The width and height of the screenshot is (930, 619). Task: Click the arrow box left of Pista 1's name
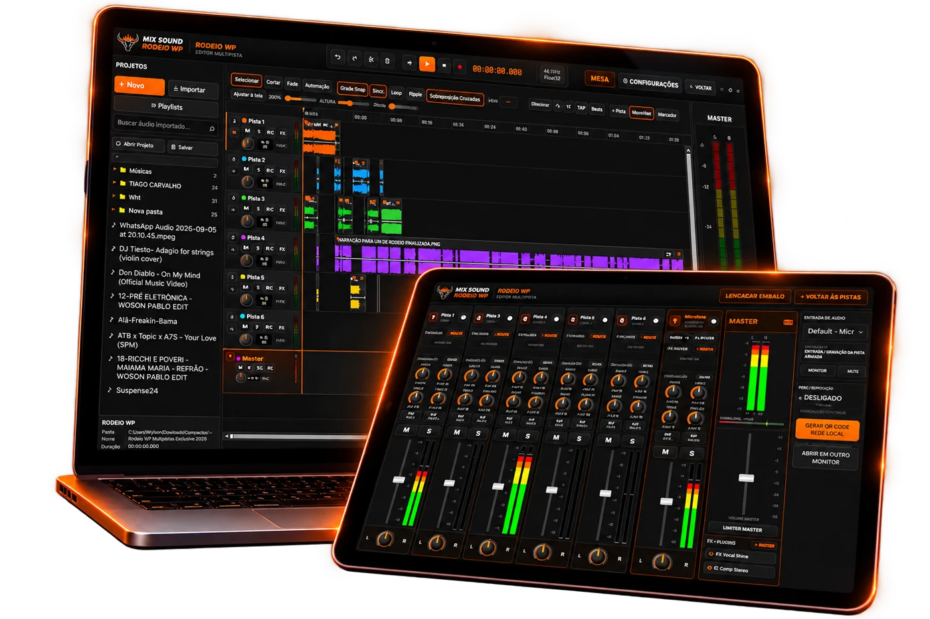pos(234,121)
